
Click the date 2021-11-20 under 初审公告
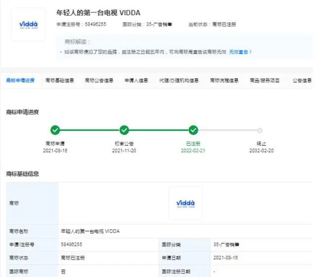pos(124,151)
